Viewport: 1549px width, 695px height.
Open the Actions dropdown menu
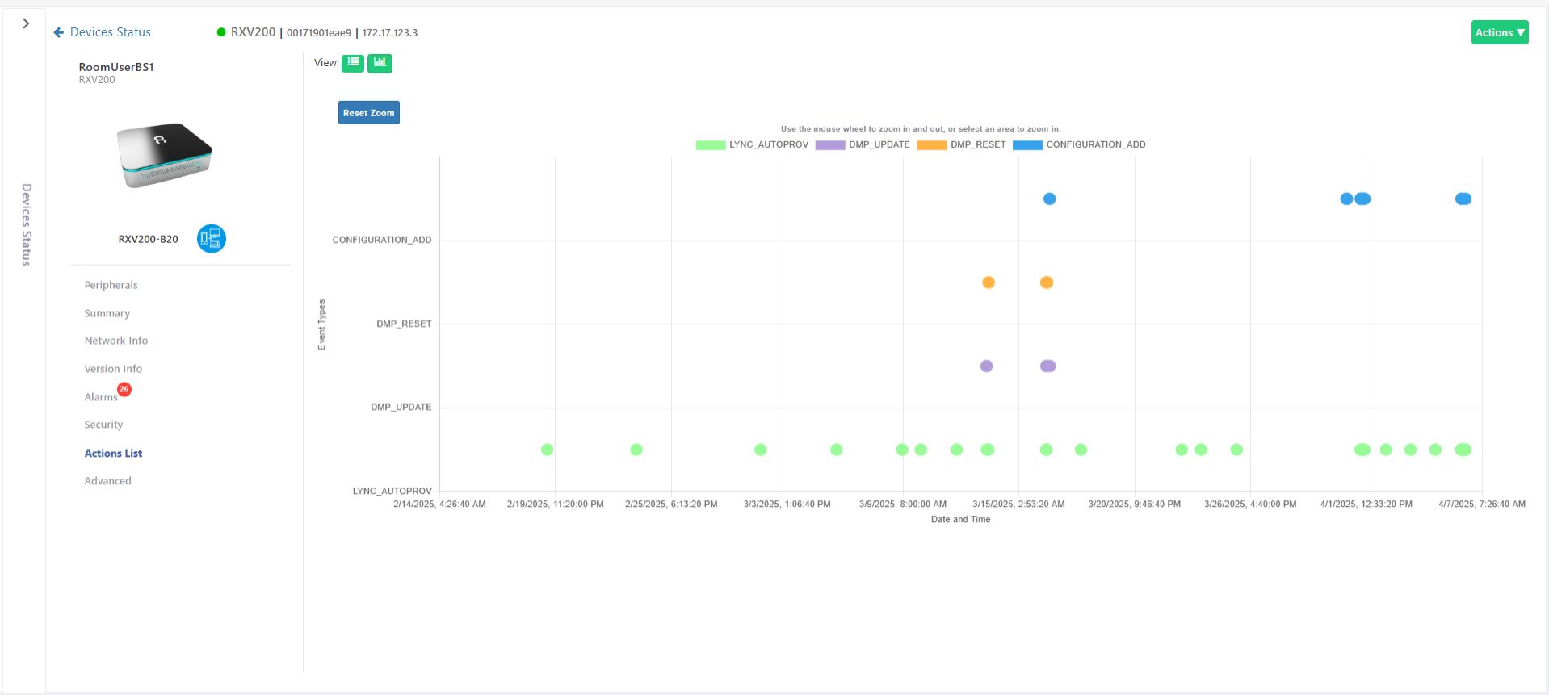pos(1499,32)
